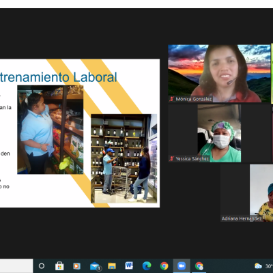
Task: Open the weather widget showing 30°
Action: pyautogui.click(x=264, y=265)
